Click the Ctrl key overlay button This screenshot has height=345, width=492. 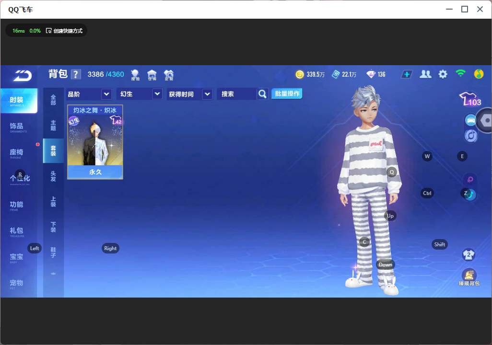[x=427, y=193]
